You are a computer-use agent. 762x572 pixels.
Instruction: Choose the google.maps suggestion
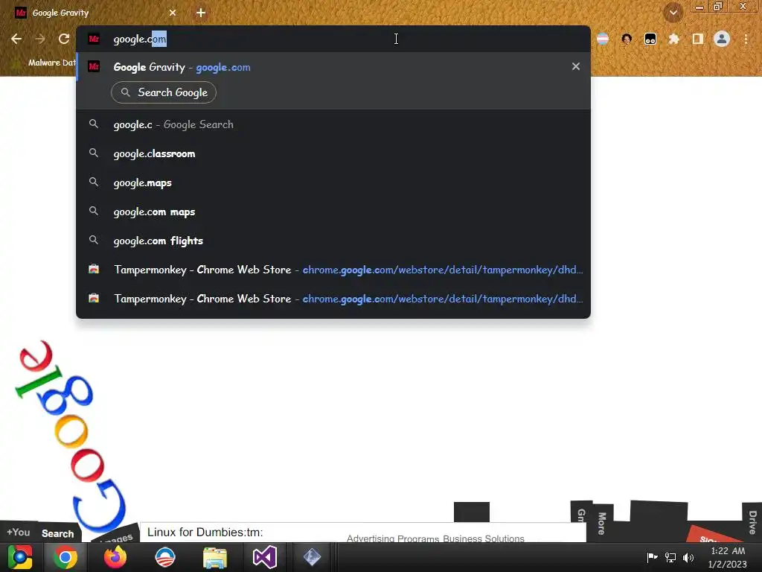[x=333, y=183]
